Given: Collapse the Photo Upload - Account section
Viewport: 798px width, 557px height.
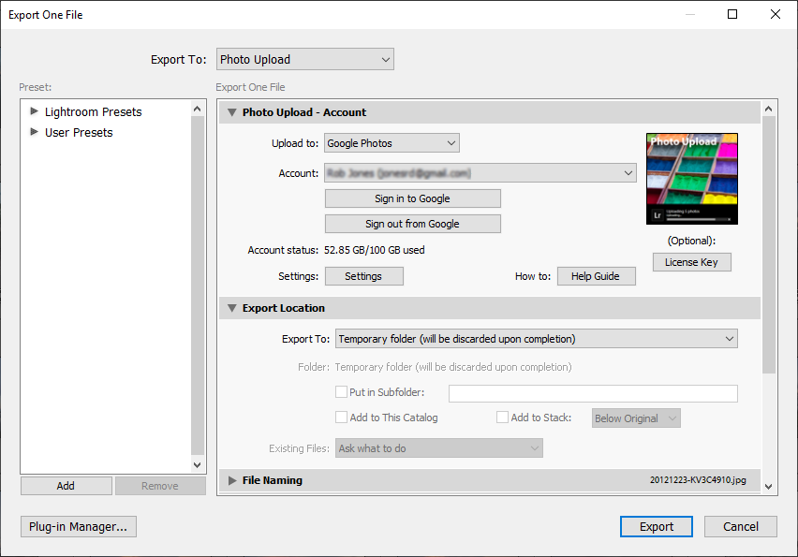Looking at the screenshot, I should 232,112.
